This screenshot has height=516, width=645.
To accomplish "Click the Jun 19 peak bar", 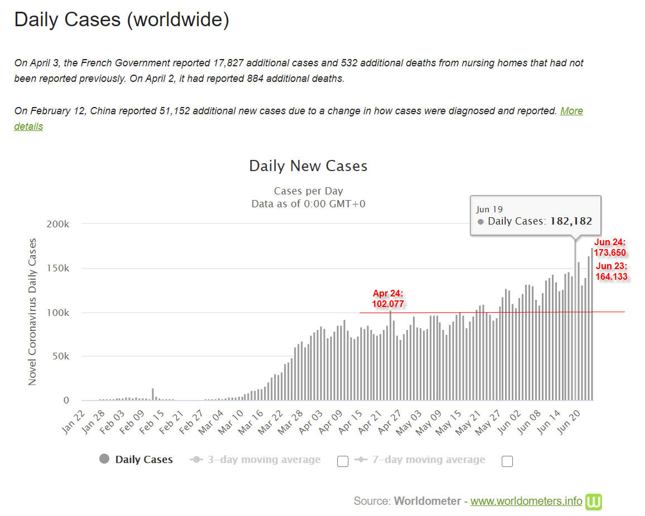I will 575,320.
